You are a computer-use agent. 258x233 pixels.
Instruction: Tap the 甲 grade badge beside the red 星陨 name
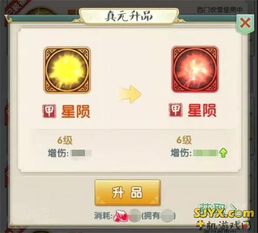point(175,110)
